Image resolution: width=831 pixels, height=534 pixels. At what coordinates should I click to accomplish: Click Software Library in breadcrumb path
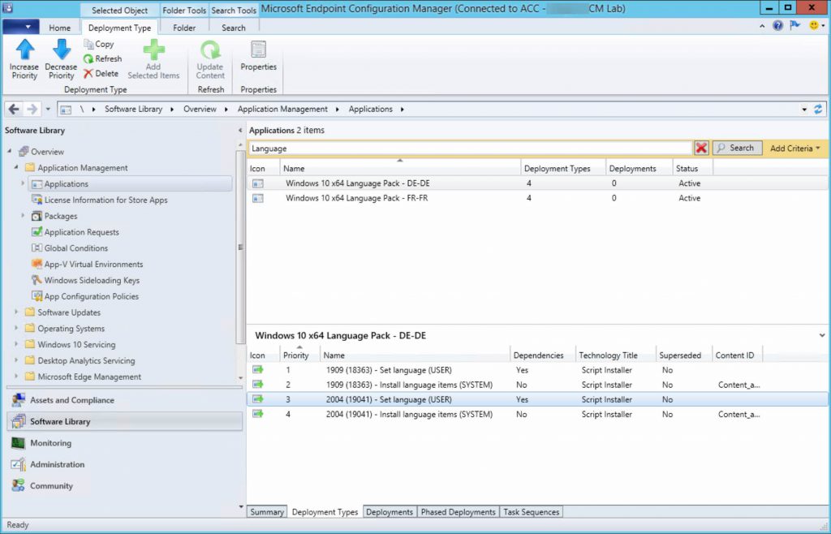click(x=133, y=109)
